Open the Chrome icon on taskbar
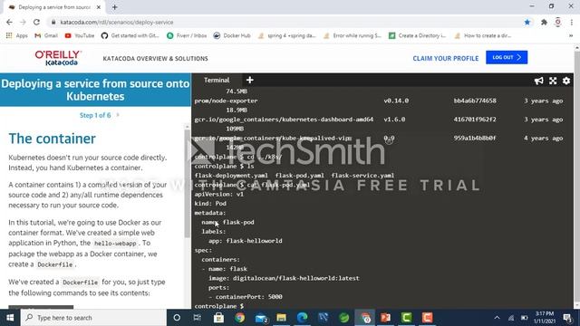The height and width of the screenshot is (326, 580). pos(239,318)
